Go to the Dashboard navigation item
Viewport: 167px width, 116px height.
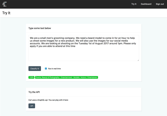(x=146, y=4)
